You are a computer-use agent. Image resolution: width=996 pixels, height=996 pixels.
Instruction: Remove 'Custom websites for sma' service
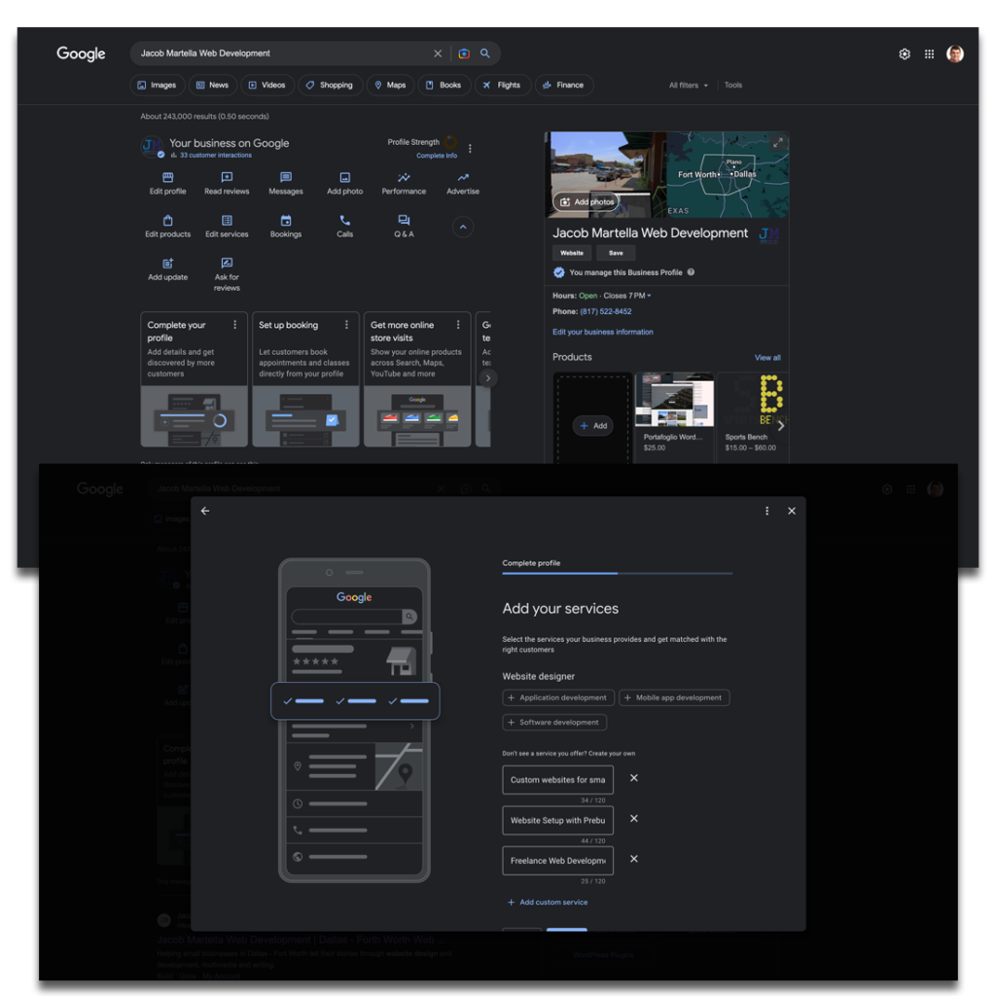(x=634, y=778)
